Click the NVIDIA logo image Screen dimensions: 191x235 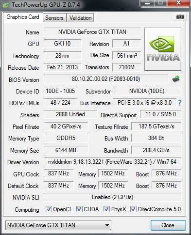coord(163,49)
